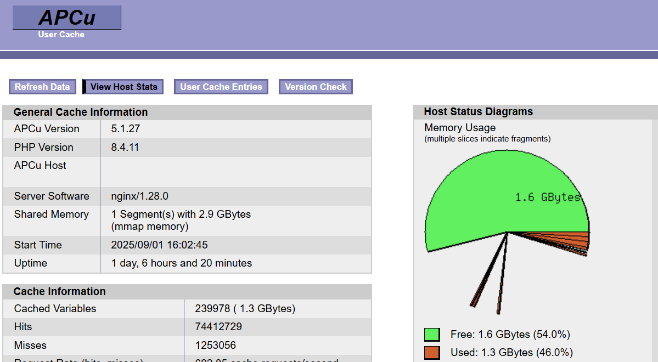Screen dimensions: 658x362
Task: Click the General Cache Information header
Action: pos(81,112)
